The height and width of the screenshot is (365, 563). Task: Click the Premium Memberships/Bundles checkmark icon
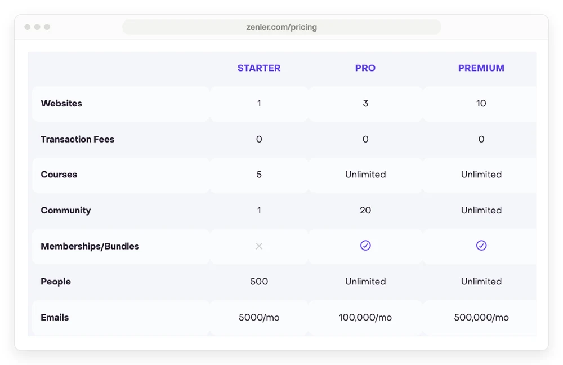(x=481, y=246)
